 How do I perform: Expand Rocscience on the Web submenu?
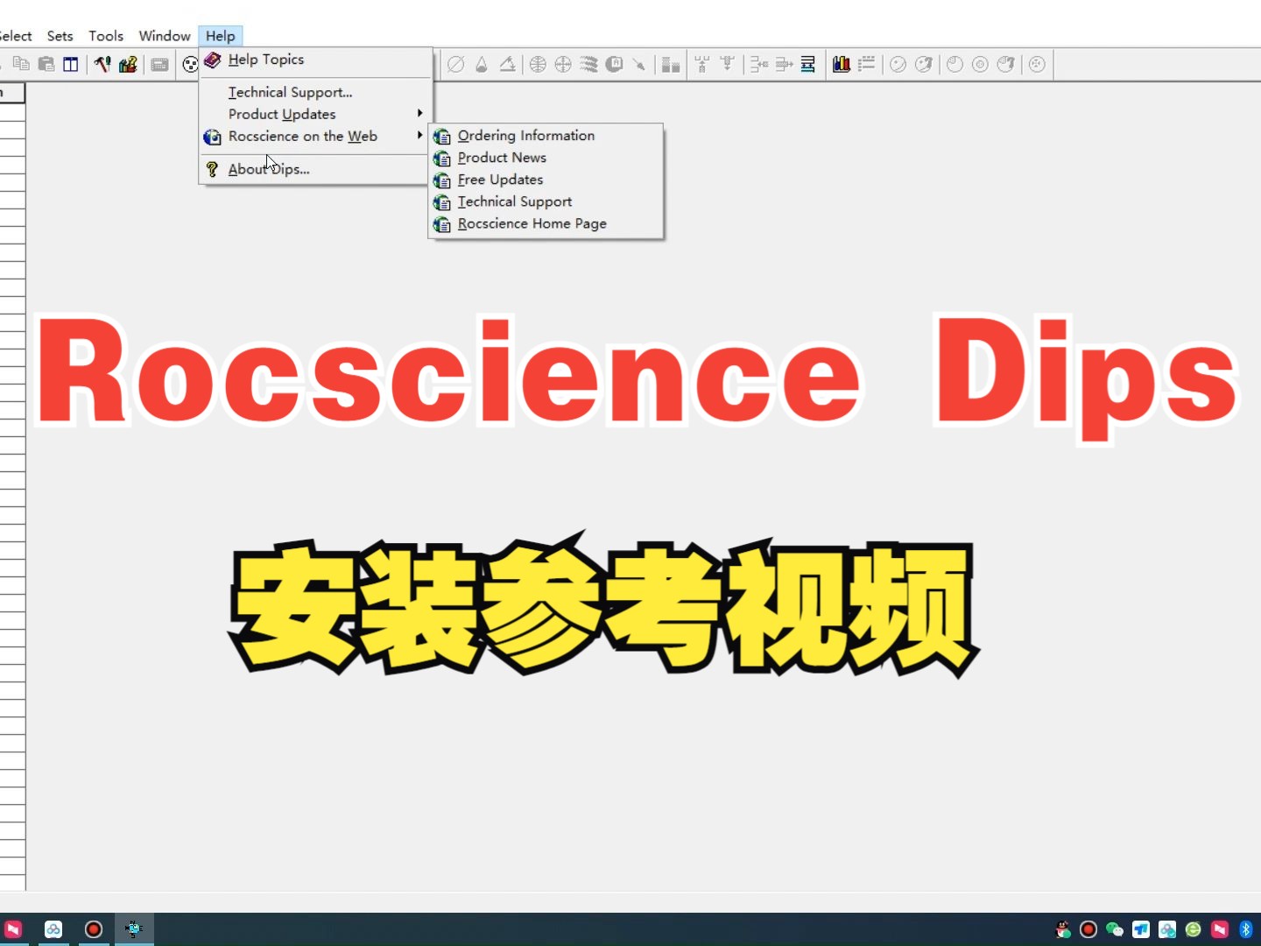pyautogui.click(x=315, y=136)
